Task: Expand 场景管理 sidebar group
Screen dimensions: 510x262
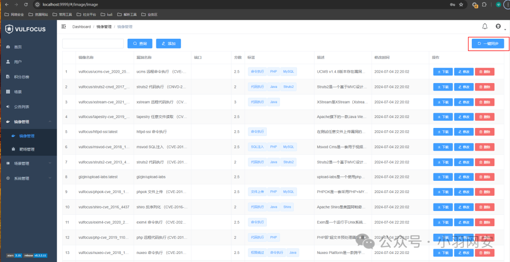Action: 28,163
